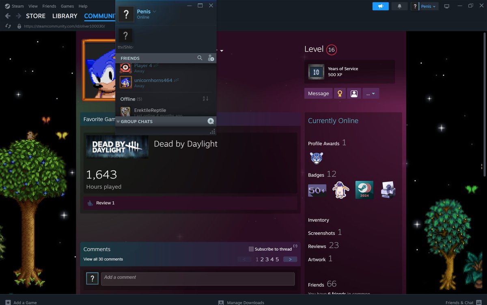The image size is (487, 305).
Task: Click the thumbs-up icon beside Review 1
Action: [90, 203]
